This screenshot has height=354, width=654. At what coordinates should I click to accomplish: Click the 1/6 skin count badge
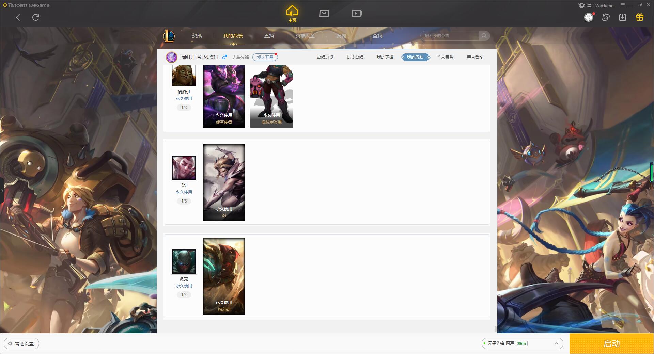(x=184, y=201)
